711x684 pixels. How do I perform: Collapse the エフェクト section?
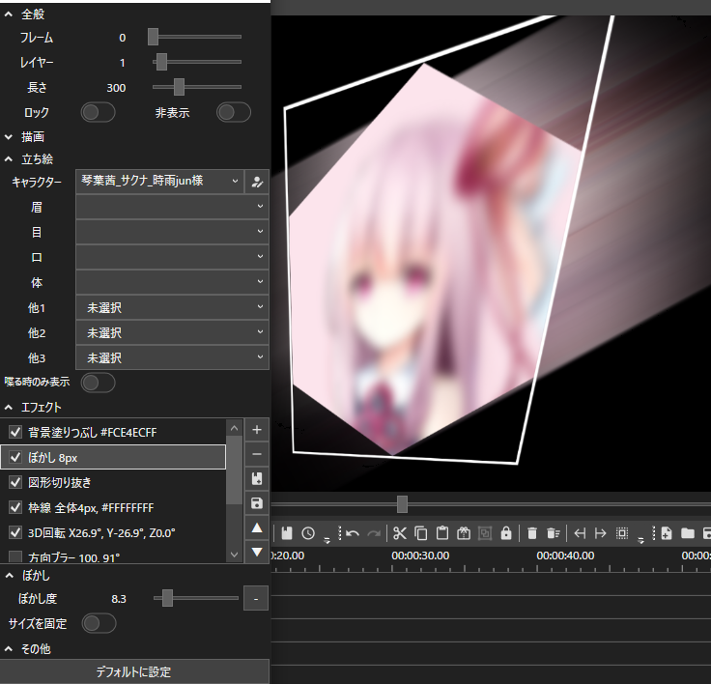pyautogui.click(x=8, y=408)
